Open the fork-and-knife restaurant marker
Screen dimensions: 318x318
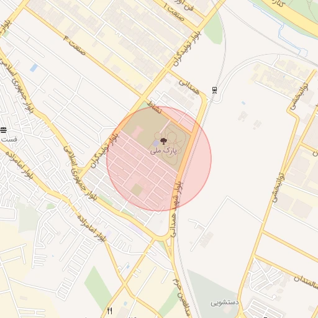pyautogui.click(x=110, y=311)
